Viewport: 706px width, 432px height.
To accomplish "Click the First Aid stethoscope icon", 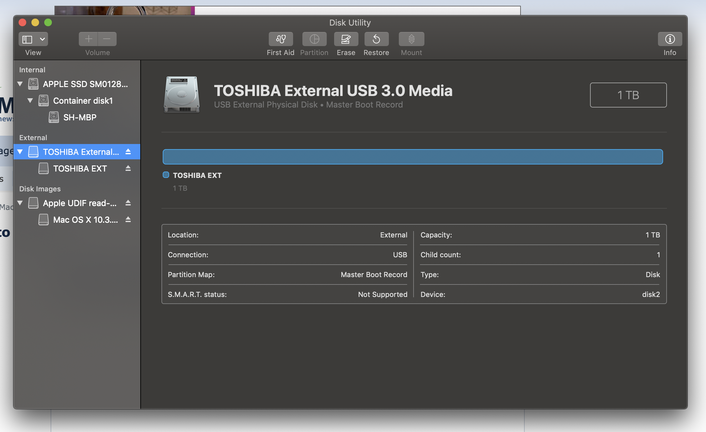I will (281, 39).
